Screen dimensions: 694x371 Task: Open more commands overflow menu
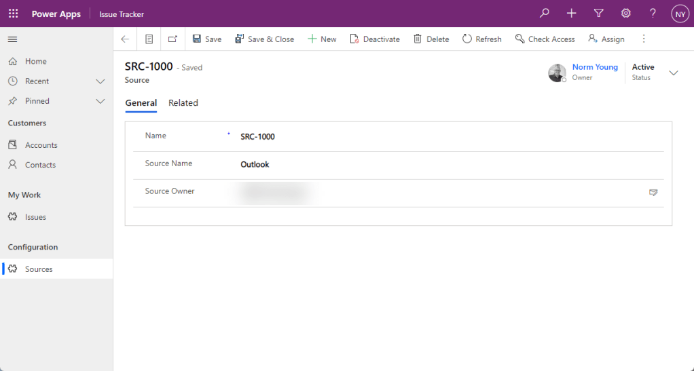(x=644, y=39)
